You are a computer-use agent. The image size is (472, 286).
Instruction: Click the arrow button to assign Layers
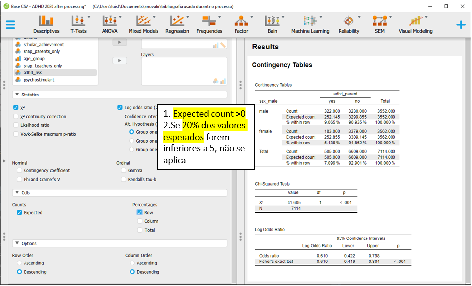coord(119,60)
